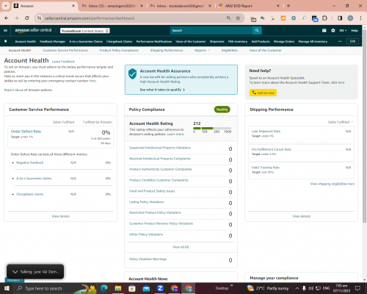Open Windows Start menu
This screenshot has height=294, width=367.
[7, 288]
